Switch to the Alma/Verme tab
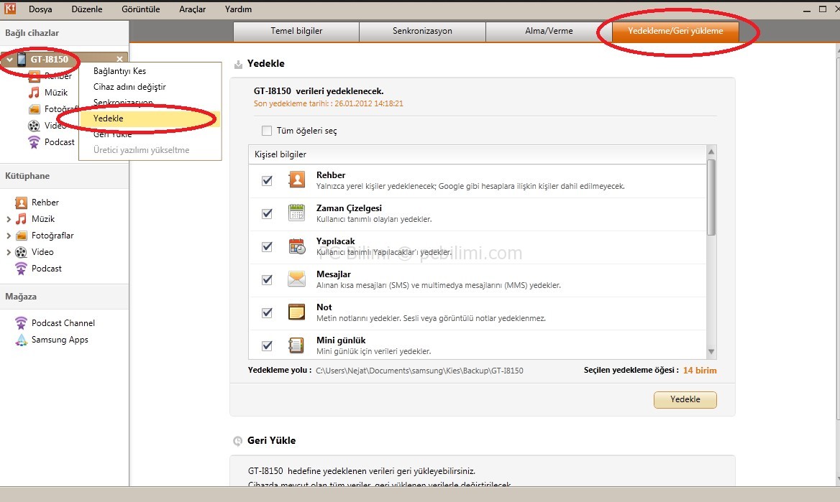840x502 pixels. pyautogui.click(x=549, y=31)
